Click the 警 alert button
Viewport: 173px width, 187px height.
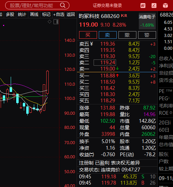(147, 35)
